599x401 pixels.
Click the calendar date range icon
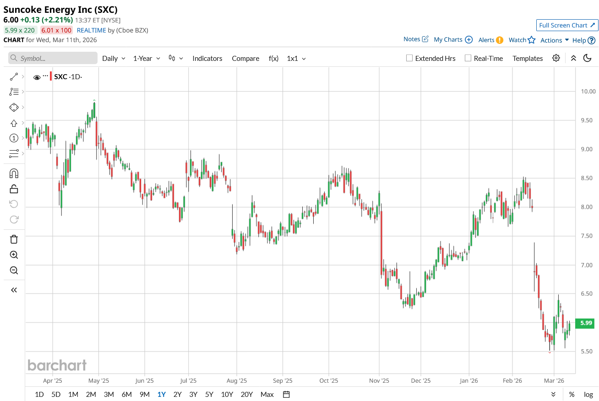(x=287, y=394)
